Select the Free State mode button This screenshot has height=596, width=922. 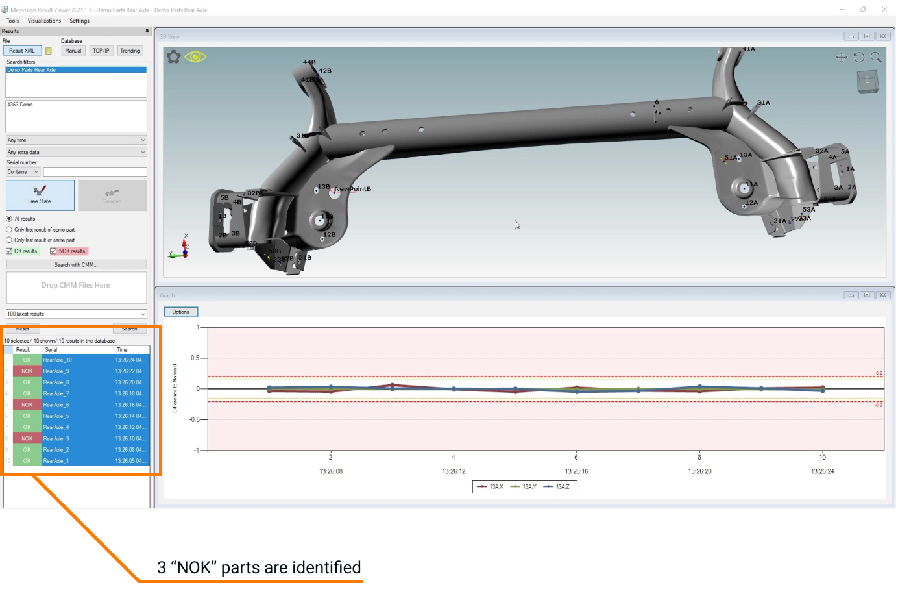pyautogui.click(x=40, y=195)
